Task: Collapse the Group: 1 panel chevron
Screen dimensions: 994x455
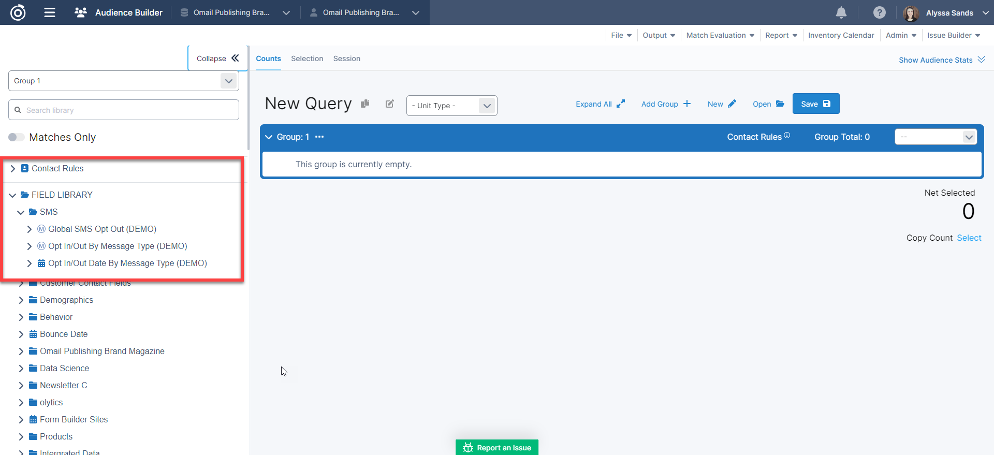Action: [x=269, y=137]
